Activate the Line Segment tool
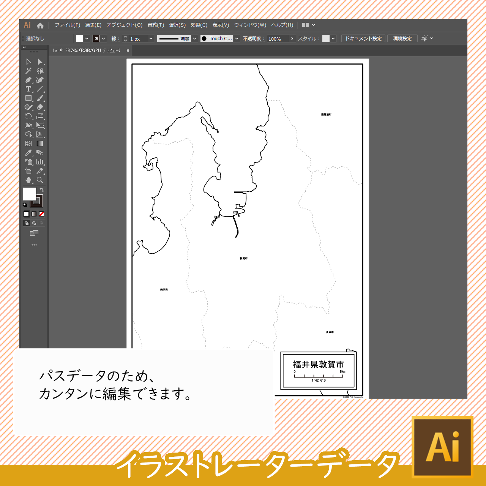The height and width of the screenshot is (486, 486). click(x=40, y=89)
